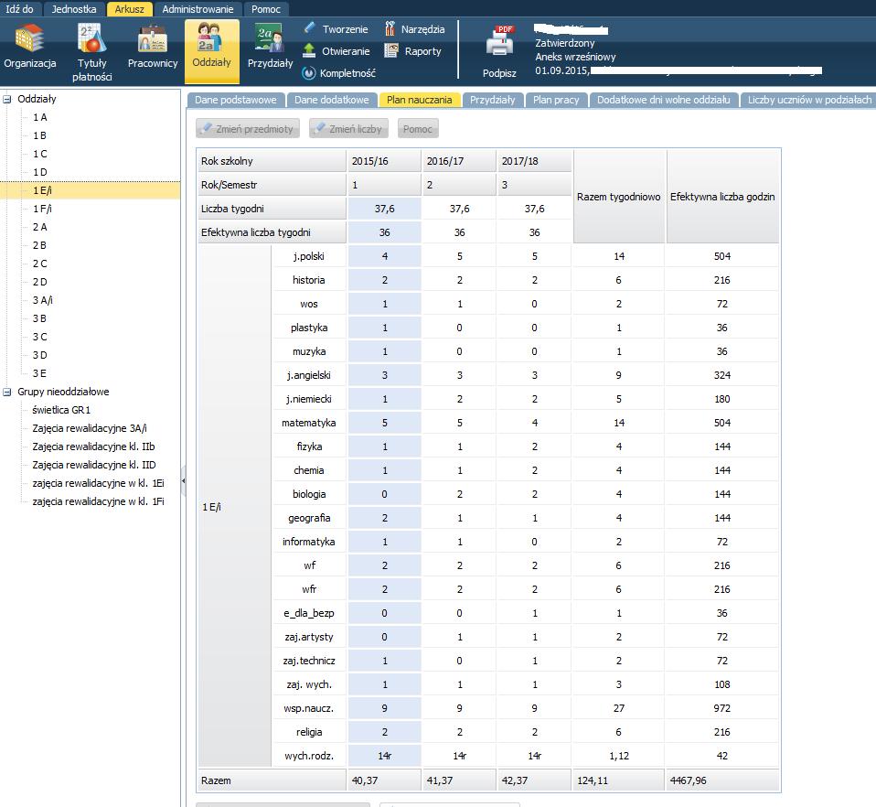Switch to the Przydziały tab
The image size is (876, 807).
(492, 100)
